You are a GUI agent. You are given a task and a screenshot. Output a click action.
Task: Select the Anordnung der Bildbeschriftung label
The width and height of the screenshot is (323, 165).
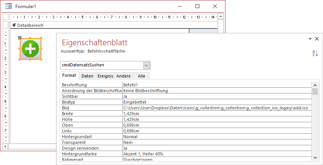[92, 91]
